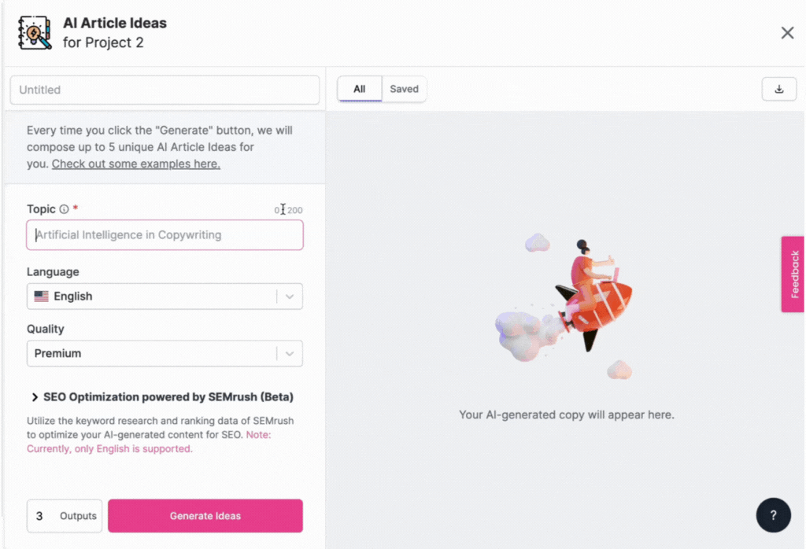Click inside the Topic input field
806x549 pixels.
[x=164, y=234]
